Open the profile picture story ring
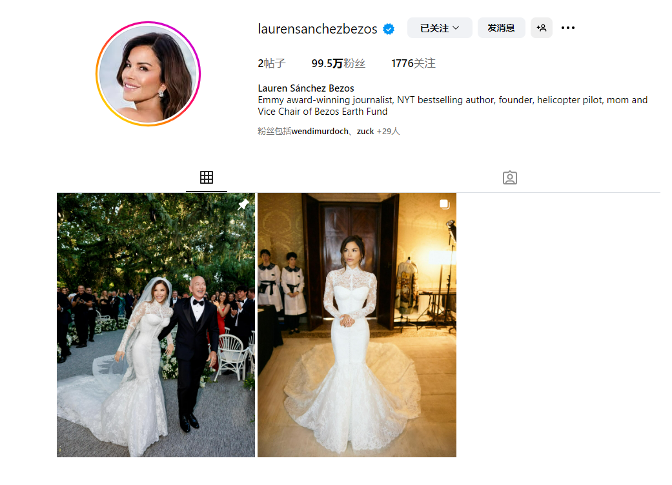 click(148, 74)
